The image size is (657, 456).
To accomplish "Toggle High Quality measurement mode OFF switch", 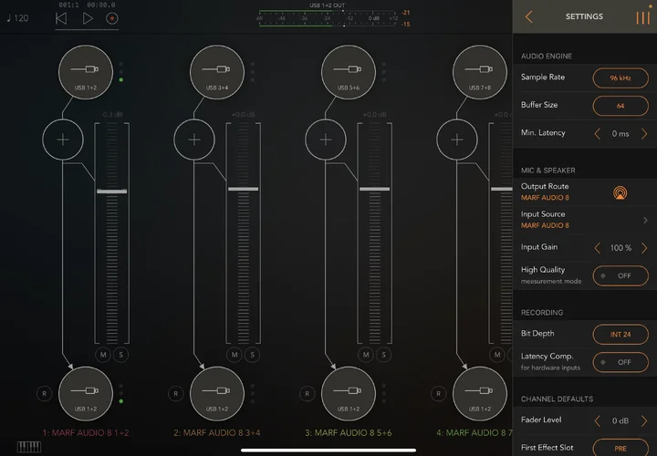I will tap(620, 275).
